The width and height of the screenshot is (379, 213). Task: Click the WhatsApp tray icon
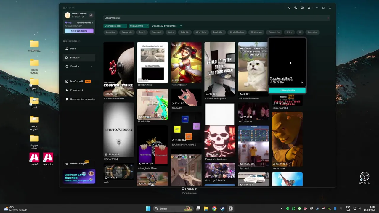tap(293, 209)
